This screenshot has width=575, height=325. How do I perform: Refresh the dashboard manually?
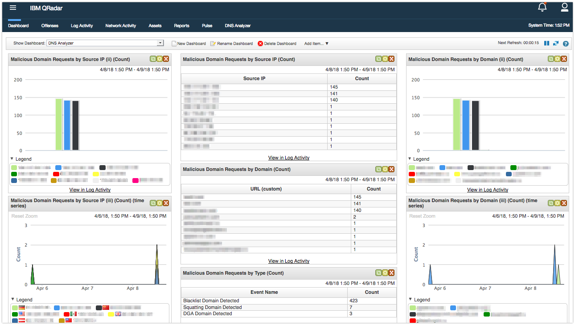(x=555, y=43)
